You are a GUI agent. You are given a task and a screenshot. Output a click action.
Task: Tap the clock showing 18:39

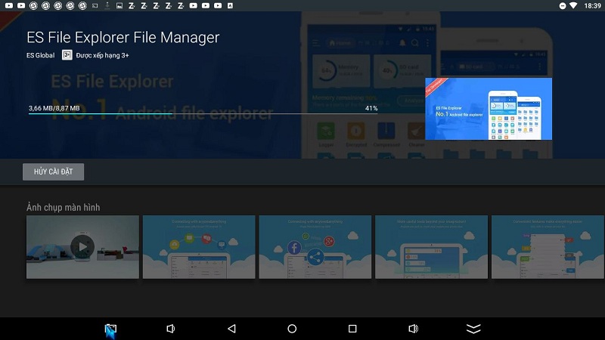click(592, 5)
